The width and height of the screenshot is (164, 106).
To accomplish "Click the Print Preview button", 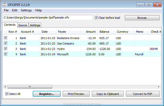I will coord(76,94).
